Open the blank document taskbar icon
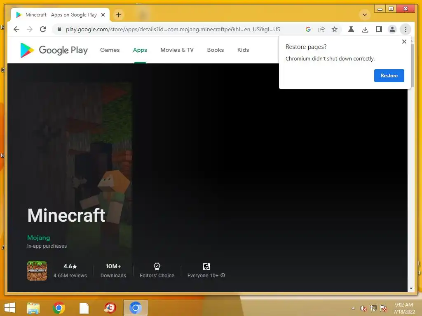This screenshot has width=422, height=316. click(x=84, y=308)
